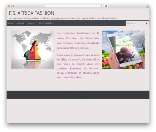Open the Femmes menu item
The height and width of the screenshot is (132, 156).
coord(10,23)
